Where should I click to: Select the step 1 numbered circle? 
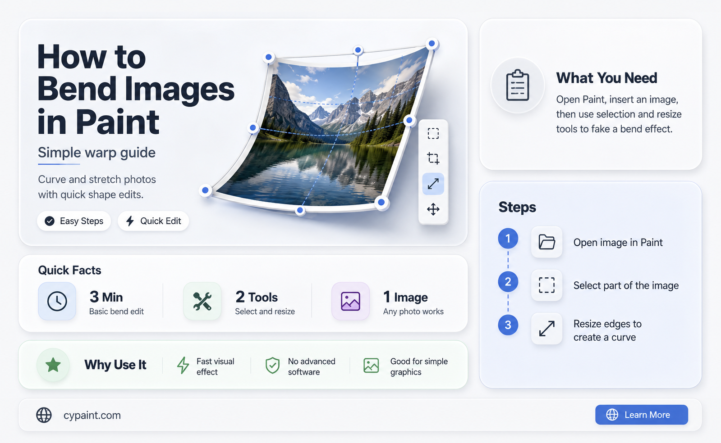point(508,239)
